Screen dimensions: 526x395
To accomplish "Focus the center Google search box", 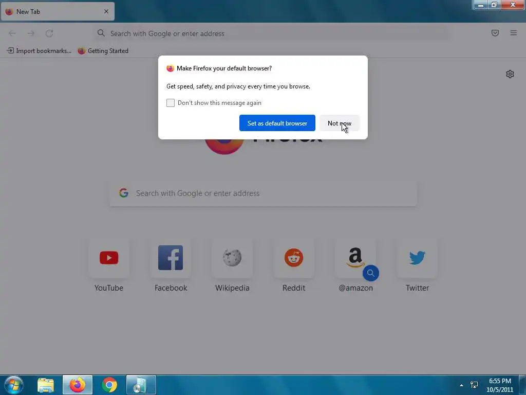I will 264,193.
